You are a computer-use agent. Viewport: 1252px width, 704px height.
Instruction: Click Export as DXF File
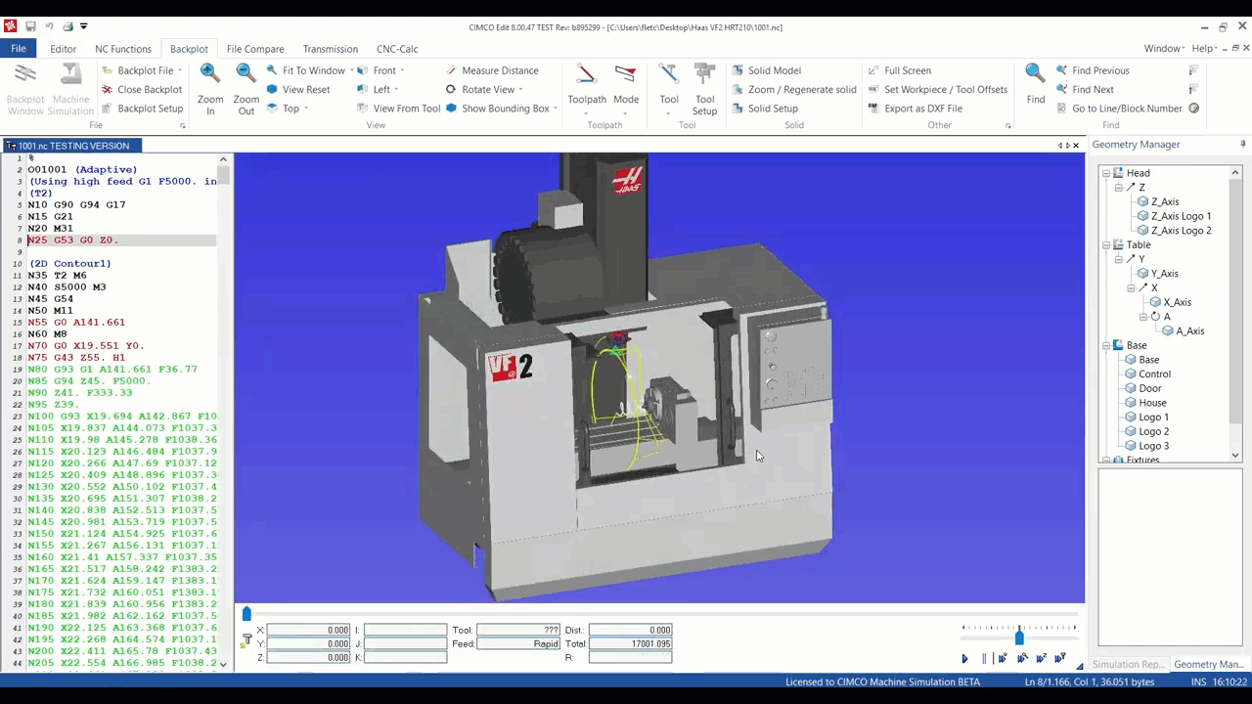tap(915, 109)
